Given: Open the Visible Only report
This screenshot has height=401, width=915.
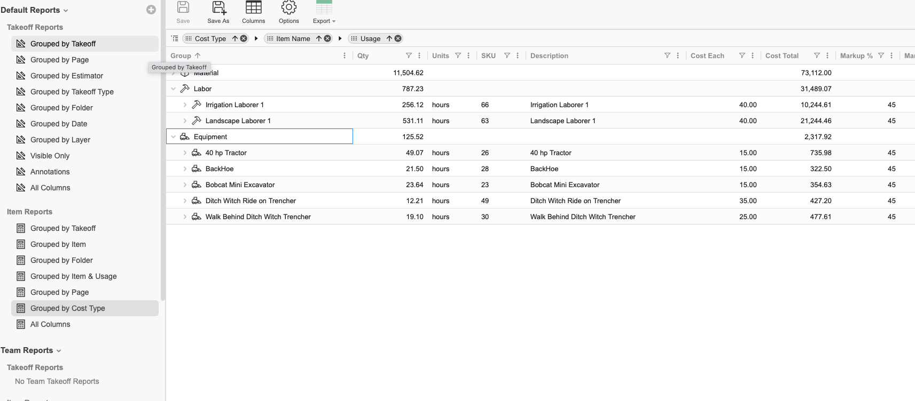Looking at the screenshot, I should 85,156.
